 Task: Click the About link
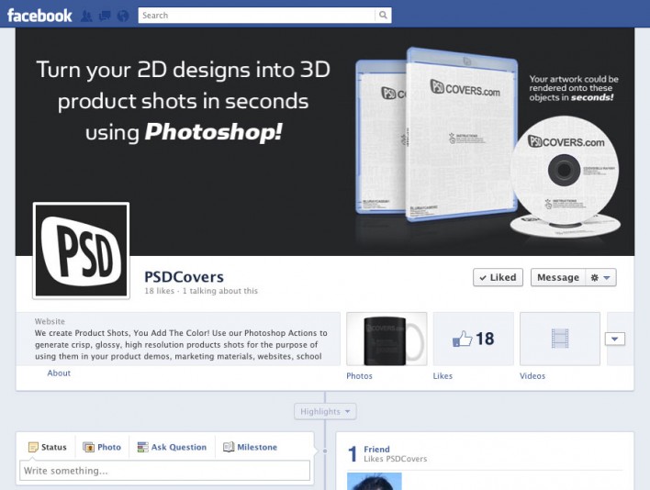[59, 373]
